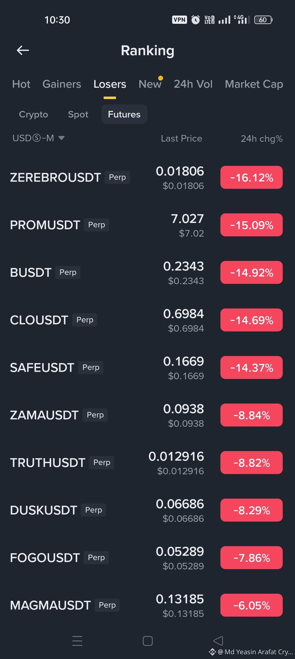Select the Futures filter
Image resolution: width=295 pixels, height=659 pixels.
[x=124, y=114]
